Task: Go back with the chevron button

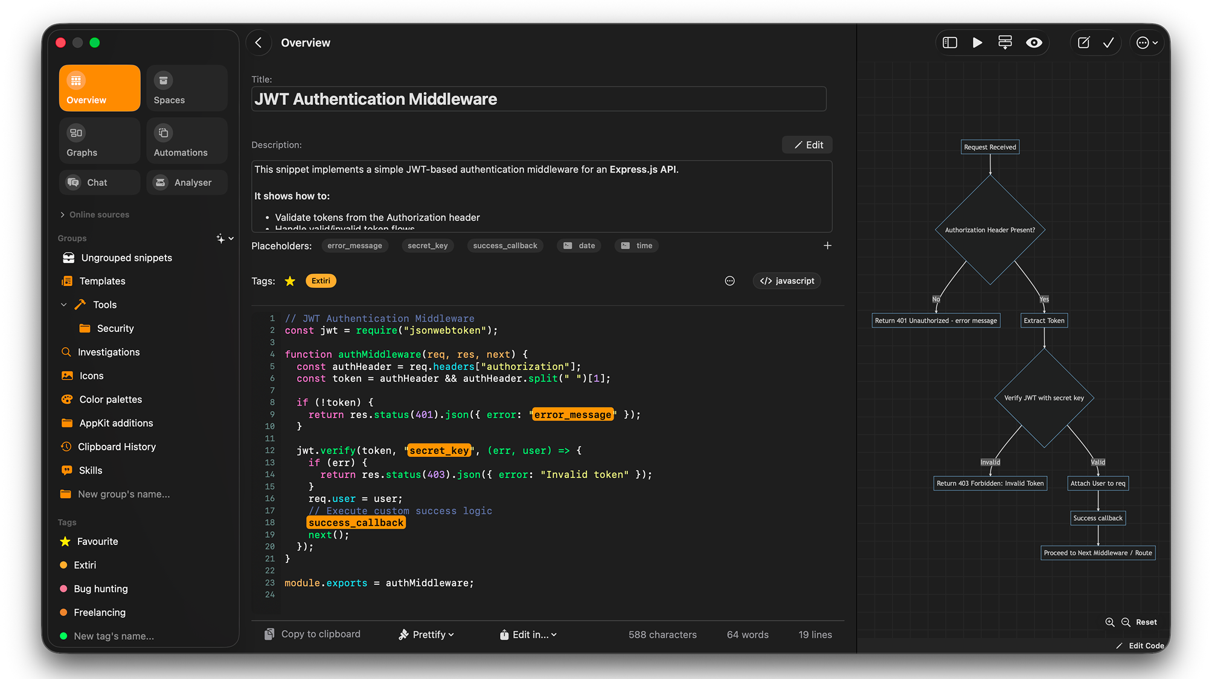Action: [x=259, y=43]
